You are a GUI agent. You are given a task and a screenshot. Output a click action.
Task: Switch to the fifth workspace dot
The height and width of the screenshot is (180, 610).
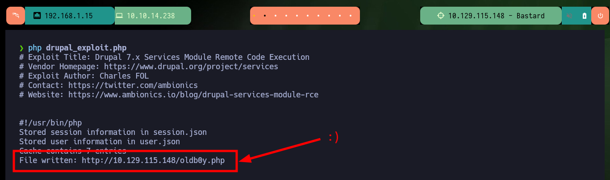[297, 16]
